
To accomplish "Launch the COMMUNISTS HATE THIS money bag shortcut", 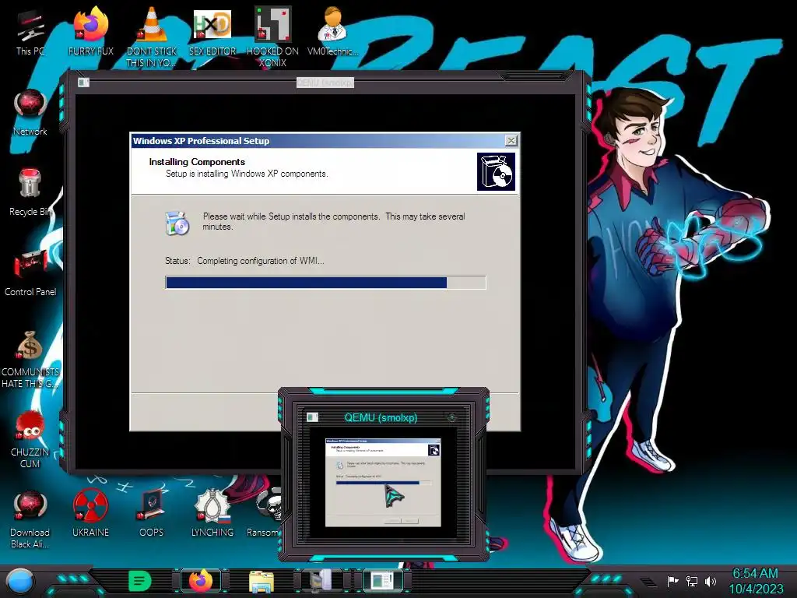I will click(x=30, y=359).
